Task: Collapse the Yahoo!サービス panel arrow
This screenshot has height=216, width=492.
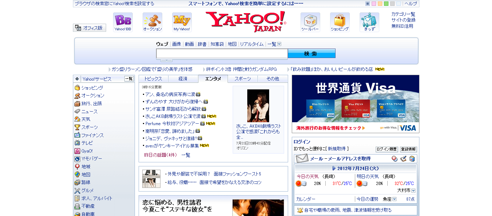Action: (x=77, y=79)
